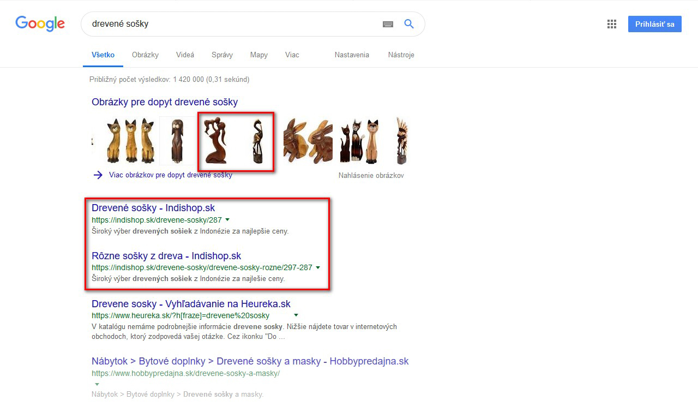Select the kneeling woman statue image
The width and height of the screenshot is (698, 406).
(x=215, y=141)
